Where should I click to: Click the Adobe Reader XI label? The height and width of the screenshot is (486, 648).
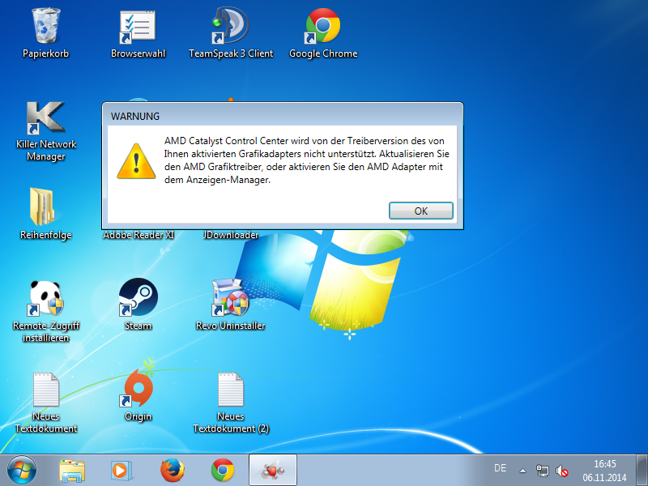pos(139,235)
